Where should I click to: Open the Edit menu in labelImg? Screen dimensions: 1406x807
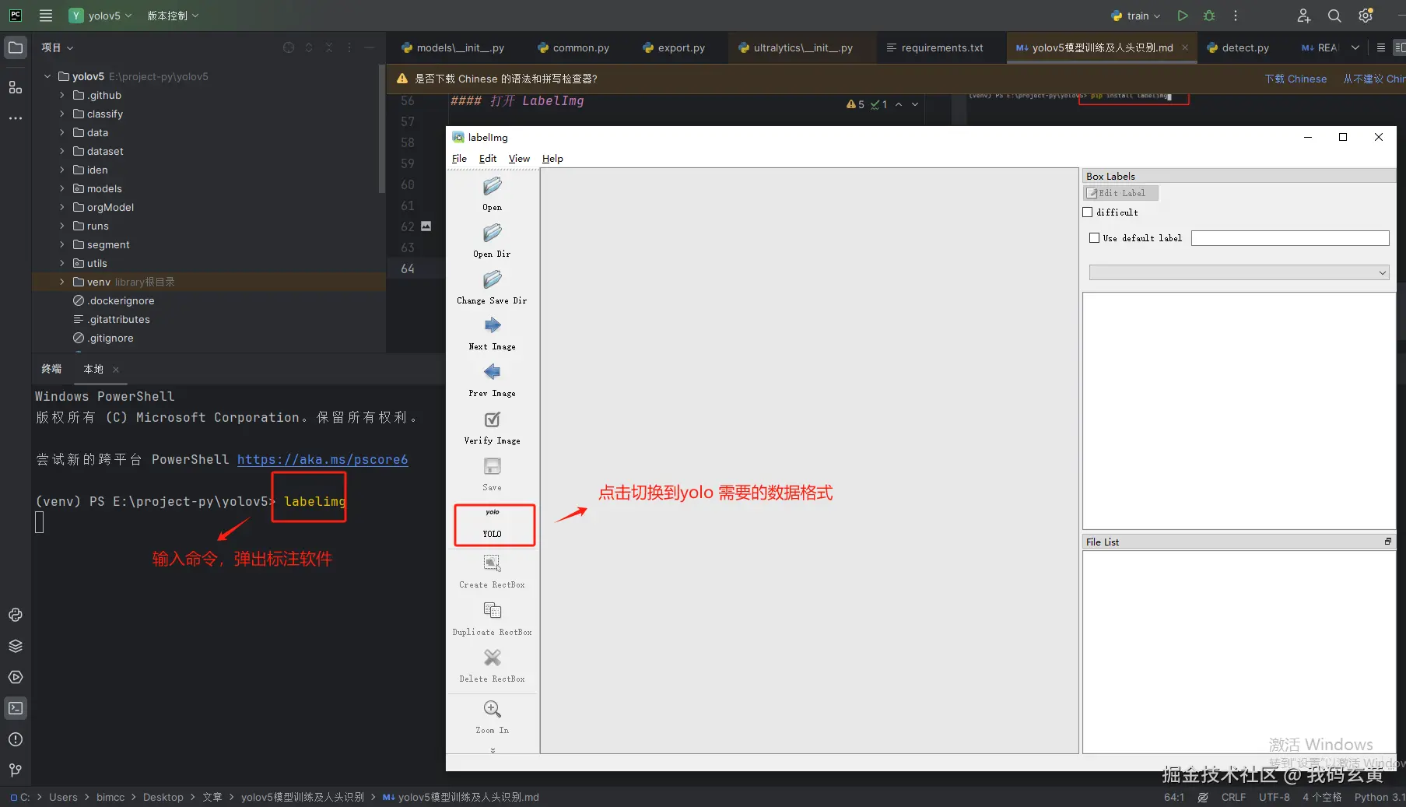(488, 159)
